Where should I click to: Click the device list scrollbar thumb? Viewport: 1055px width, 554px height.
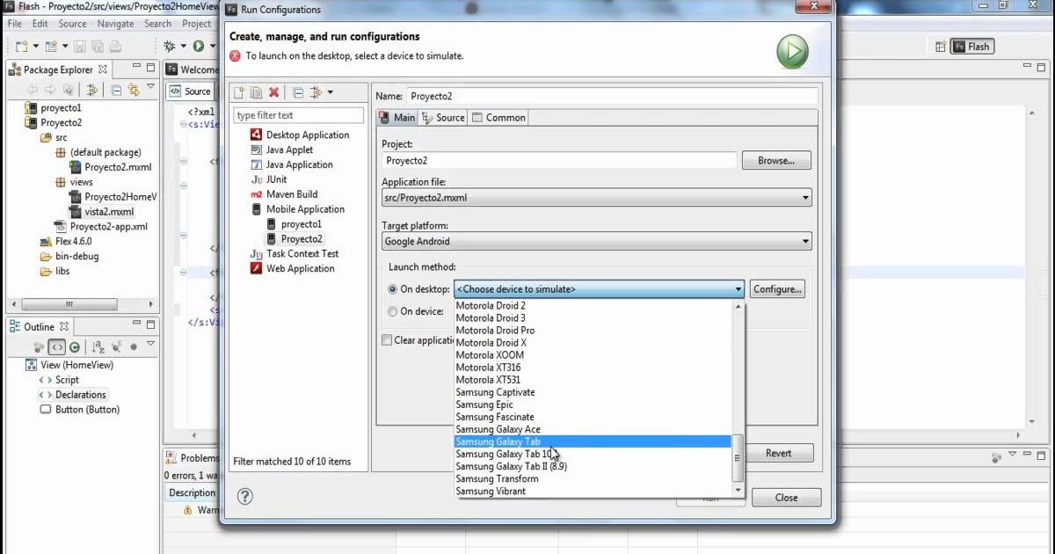738,457
